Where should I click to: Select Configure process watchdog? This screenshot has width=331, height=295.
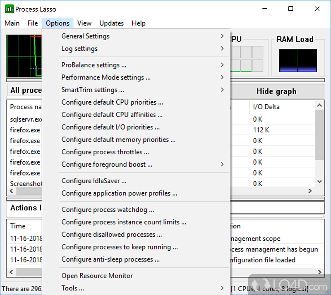[108, 210]
